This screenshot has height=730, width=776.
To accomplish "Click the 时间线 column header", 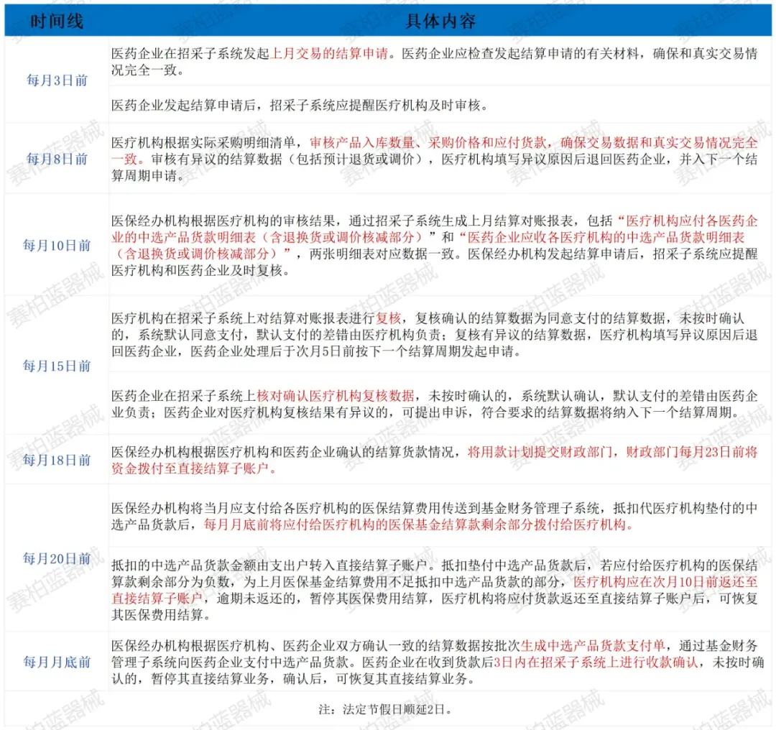I will [57, 21].
